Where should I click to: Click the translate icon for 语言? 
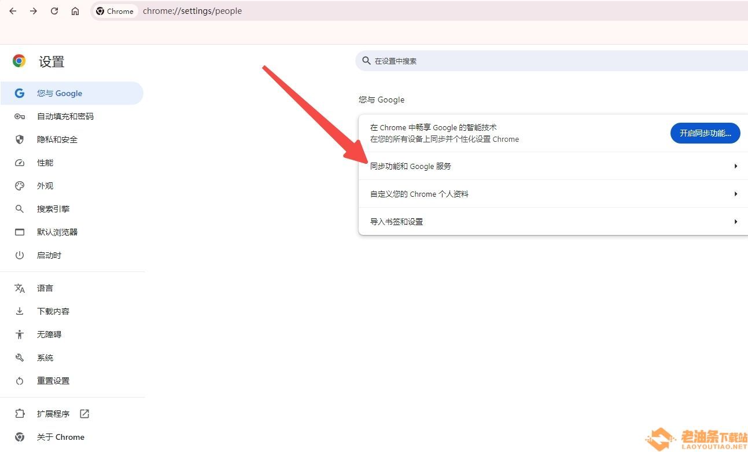pyautogui.click(x=20, y=288)
